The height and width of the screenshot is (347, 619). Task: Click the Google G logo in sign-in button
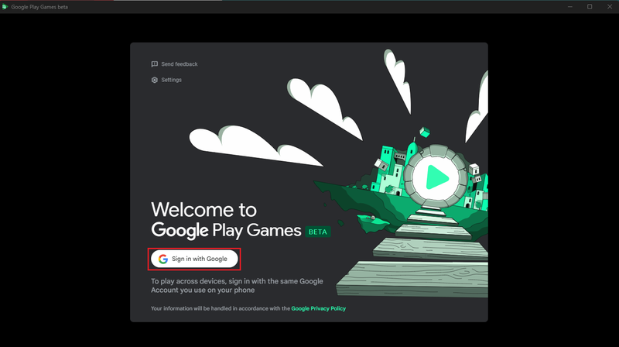(163, 259)
